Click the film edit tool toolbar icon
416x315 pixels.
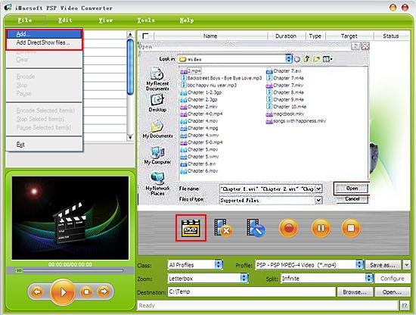(256, 228)
